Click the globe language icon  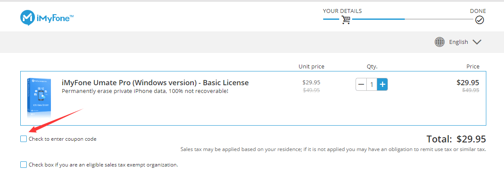click(x=440, y=42)
